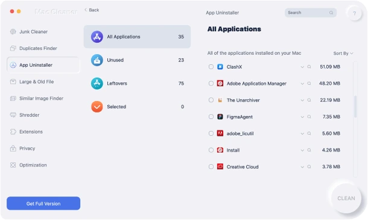Click the Creative Cloud app icon
This screenshot has width=368, height=220.
pyautogui.click(x=220, y=167)
